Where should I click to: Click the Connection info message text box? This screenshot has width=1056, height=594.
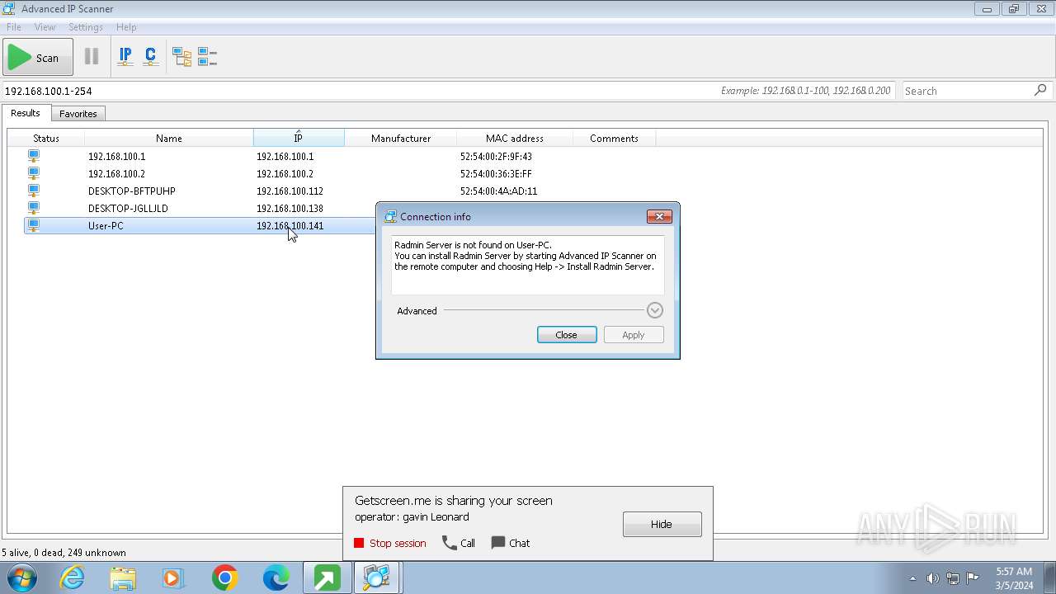528,265
